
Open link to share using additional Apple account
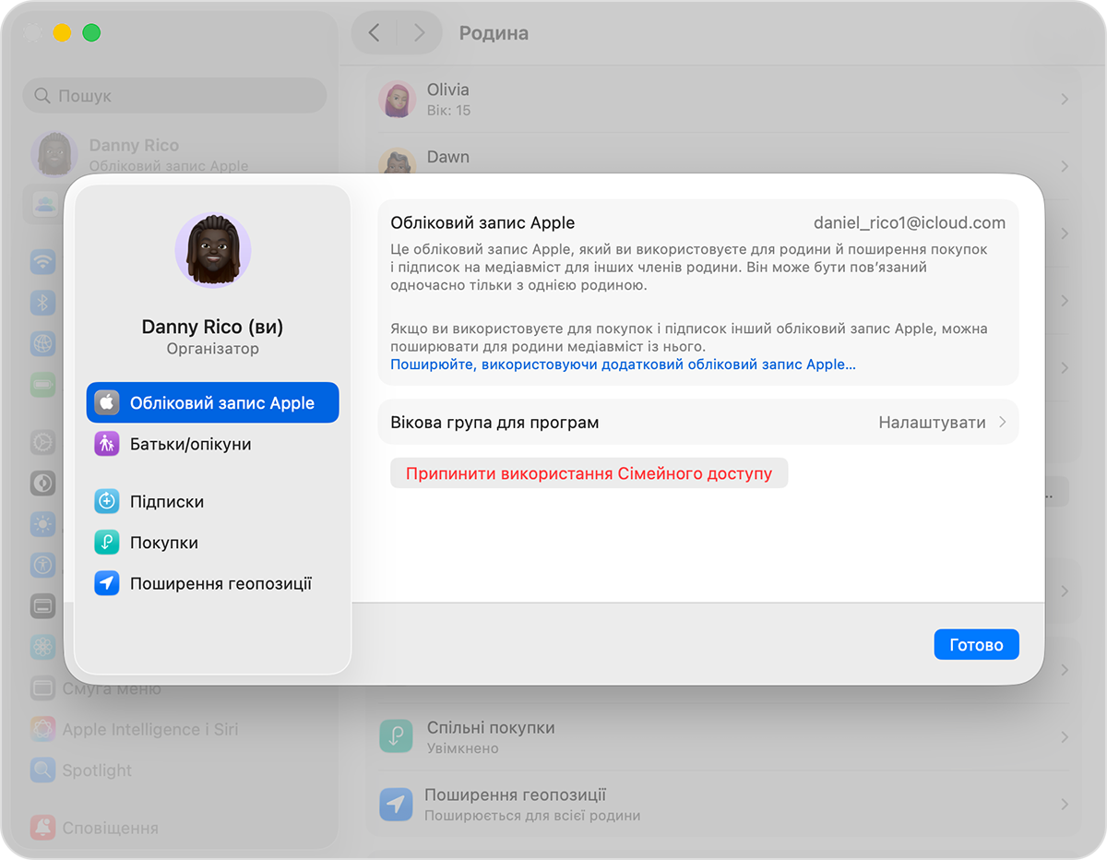pos(623,364)
